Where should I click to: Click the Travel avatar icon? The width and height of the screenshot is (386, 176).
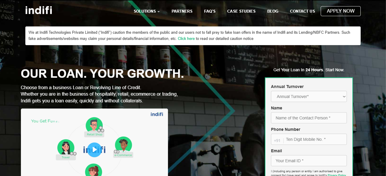(66, 148)
